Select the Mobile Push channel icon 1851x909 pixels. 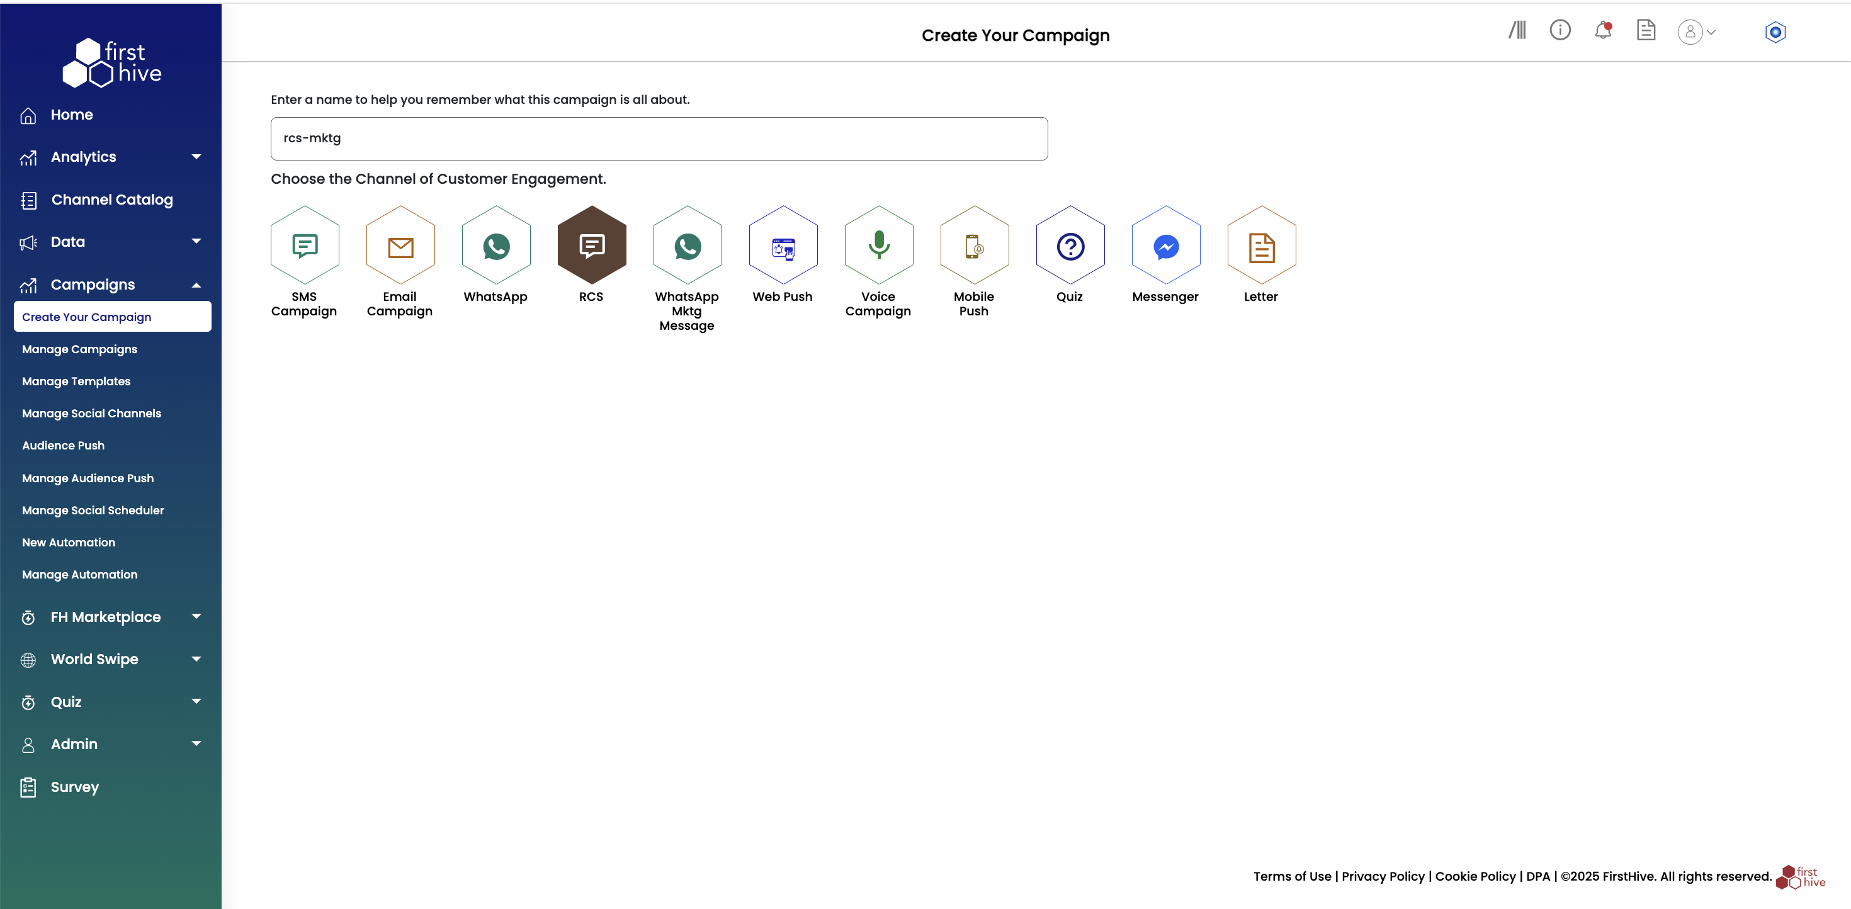(975, 245)
